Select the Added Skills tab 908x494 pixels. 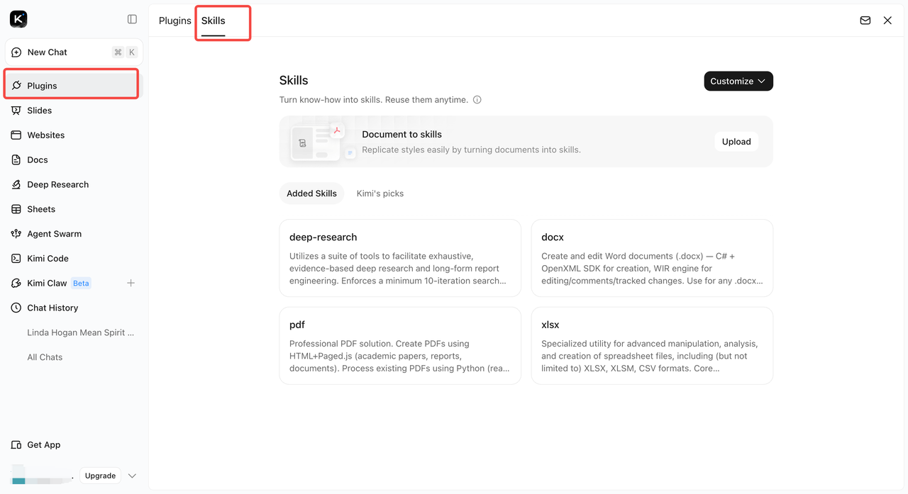[x=311, y=193]
